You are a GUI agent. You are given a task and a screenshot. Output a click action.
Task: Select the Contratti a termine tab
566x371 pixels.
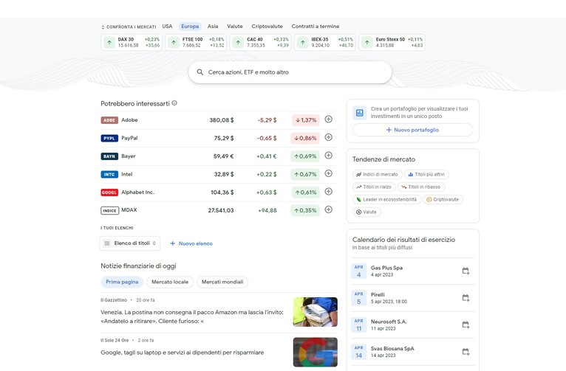coord(316,27)
